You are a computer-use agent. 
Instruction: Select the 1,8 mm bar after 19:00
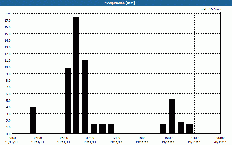[181, 128]
